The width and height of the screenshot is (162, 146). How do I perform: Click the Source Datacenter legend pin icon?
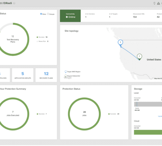[65, 76]
